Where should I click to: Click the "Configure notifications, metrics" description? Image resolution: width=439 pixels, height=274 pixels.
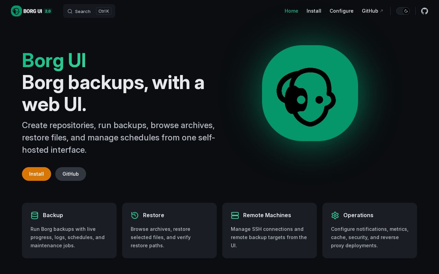point(370,237)
